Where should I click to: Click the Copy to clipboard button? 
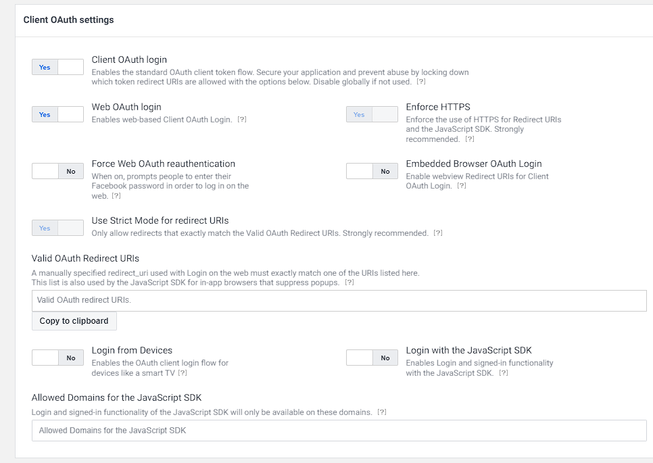(74, 321)
